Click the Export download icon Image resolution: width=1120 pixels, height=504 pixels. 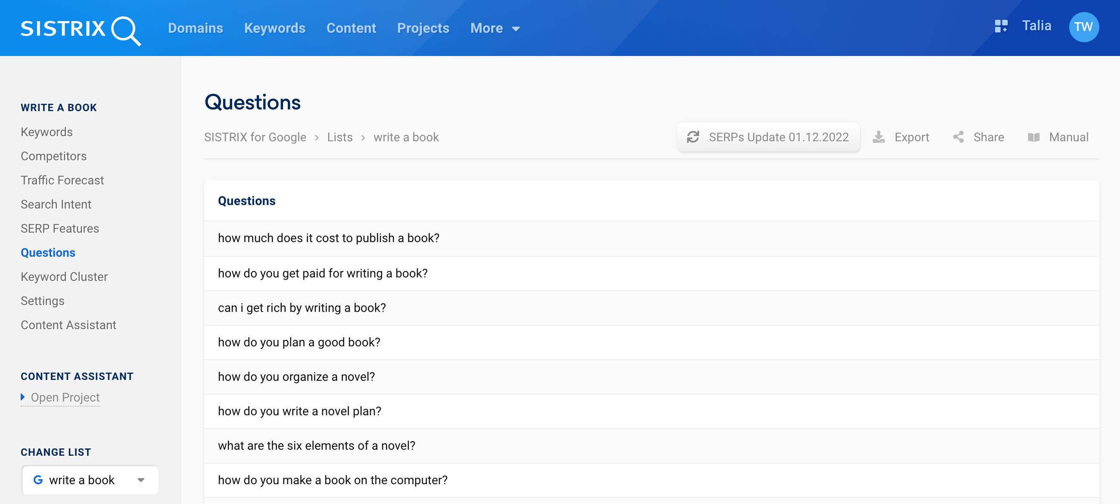tap(879, 137)
